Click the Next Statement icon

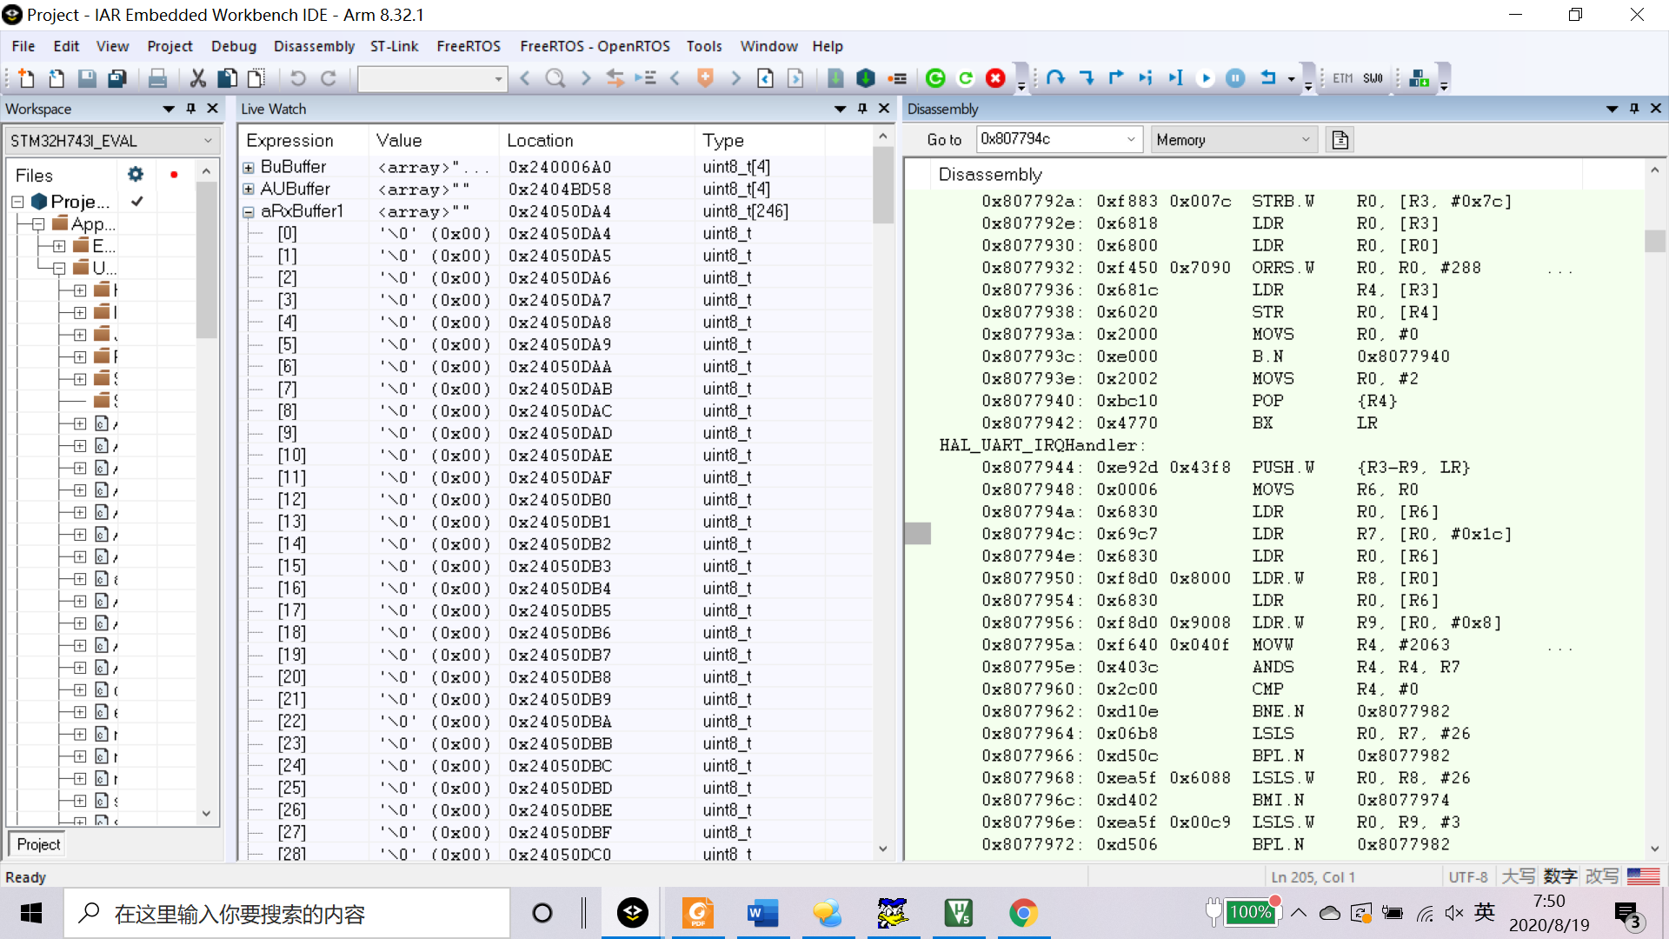pos(1146,78)
